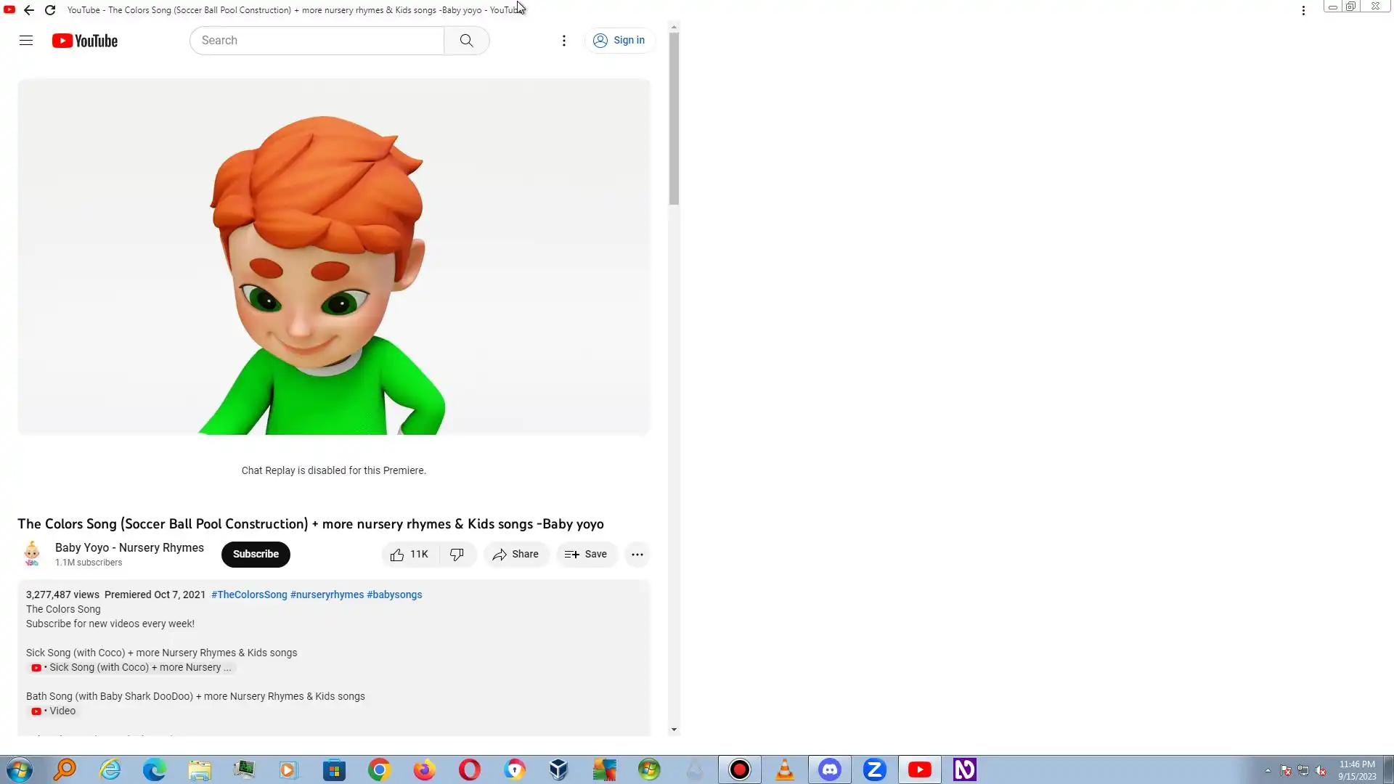Screen dimensions: 1394x784
Task: Click the browser back arrow
Action: [x=29, y=10]
